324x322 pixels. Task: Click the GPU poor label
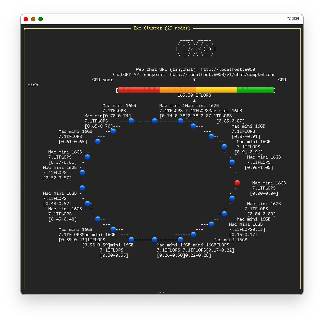[103, 80]
